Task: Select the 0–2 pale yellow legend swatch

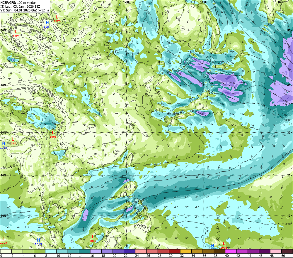Action: click(x=6, y=251)
